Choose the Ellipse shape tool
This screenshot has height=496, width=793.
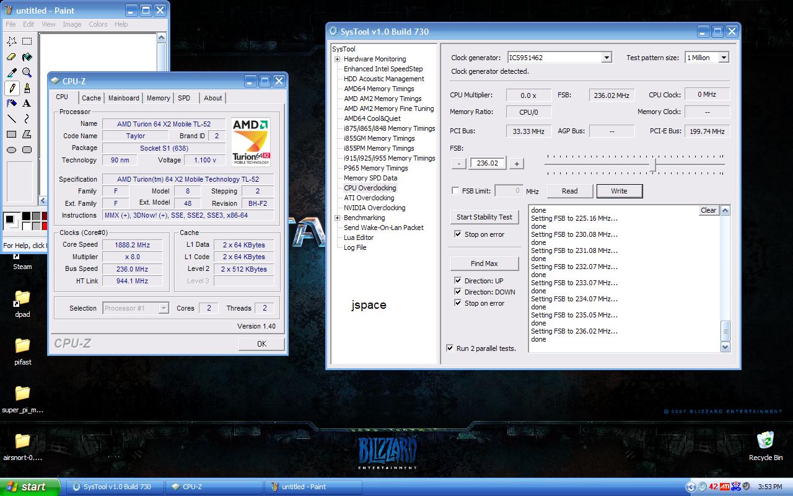(12, 149)
